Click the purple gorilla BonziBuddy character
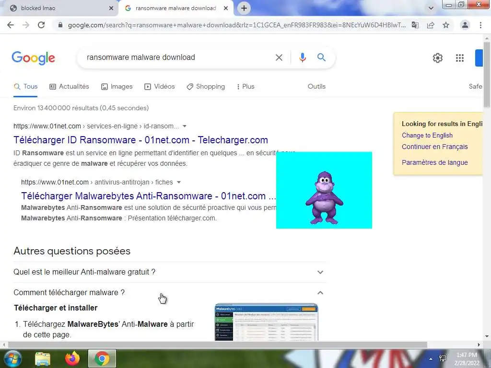 pos(324,198)
